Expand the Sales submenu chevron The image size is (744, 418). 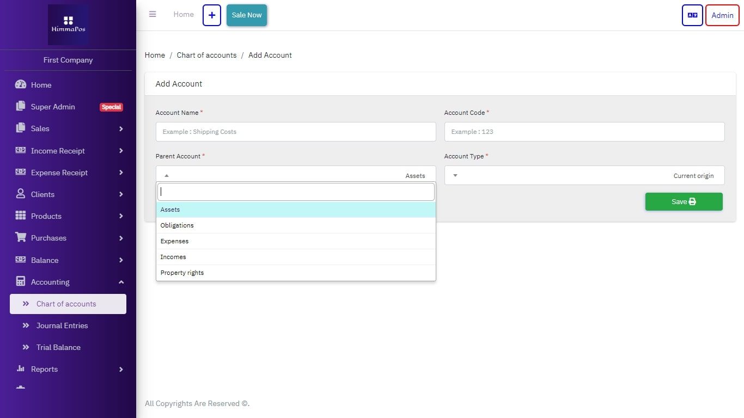121,129
